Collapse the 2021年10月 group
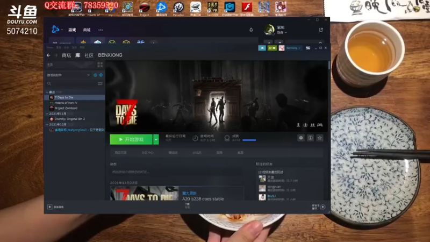Image resolution: width=430 pixels, height=242 pixels. pos(47,124)
